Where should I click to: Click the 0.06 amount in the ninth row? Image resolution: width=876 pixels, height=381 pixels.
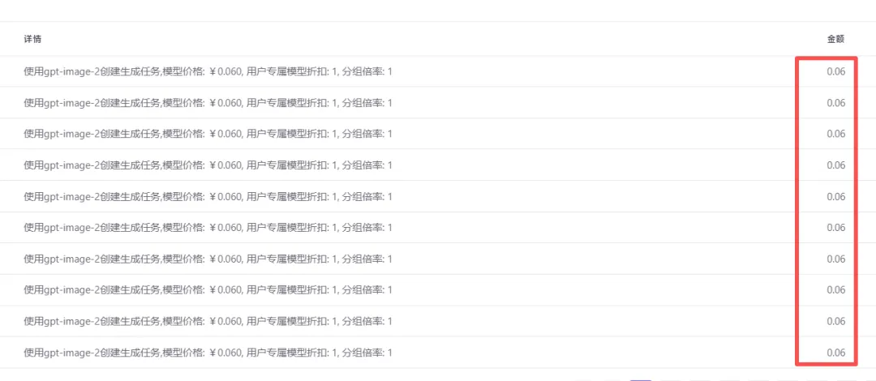(835, 321)
